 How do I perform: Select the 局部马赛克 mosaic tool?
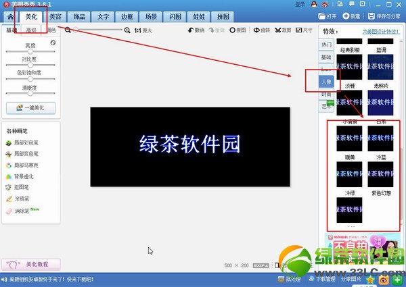(22, 165)
